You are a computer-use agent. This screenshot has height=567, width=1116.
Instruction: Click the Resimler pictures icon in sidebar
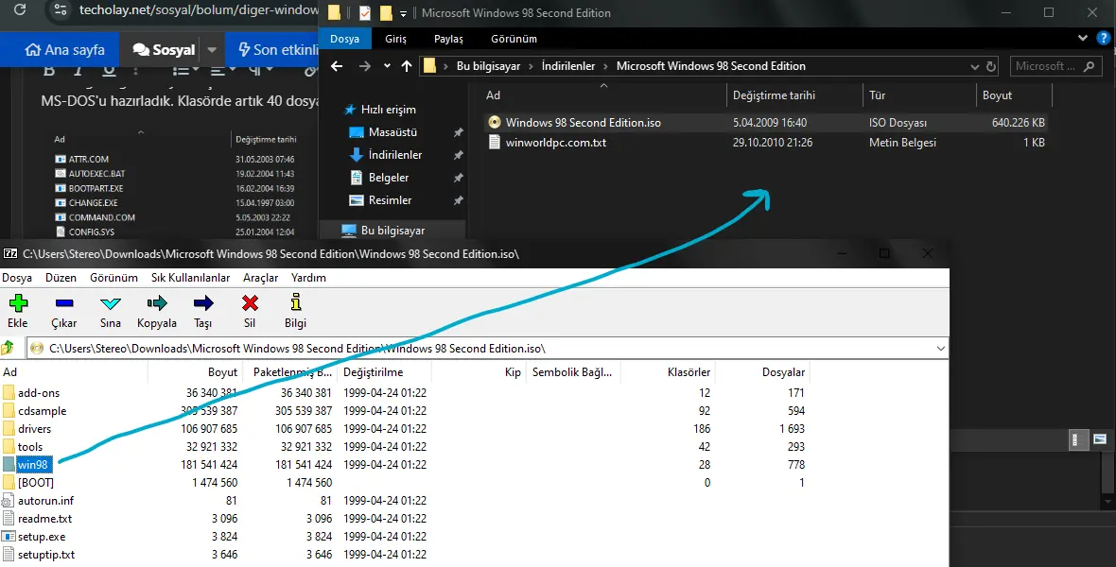point(357,200)
